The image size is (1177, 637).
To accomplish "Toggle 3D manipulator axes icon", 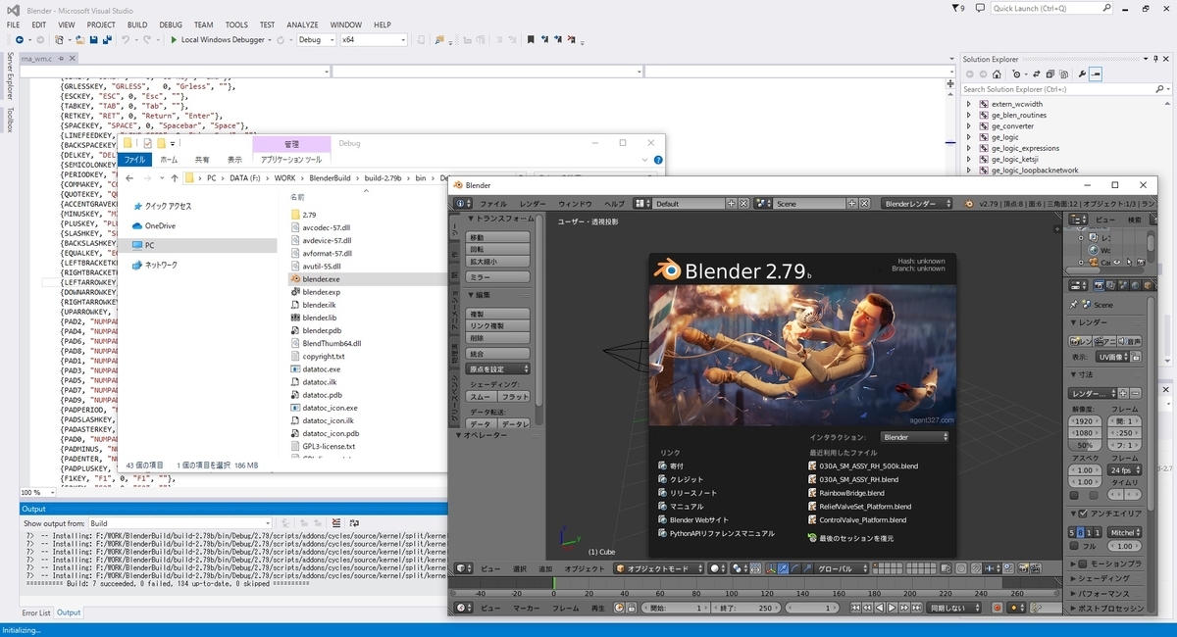I will tap(771, 568).
